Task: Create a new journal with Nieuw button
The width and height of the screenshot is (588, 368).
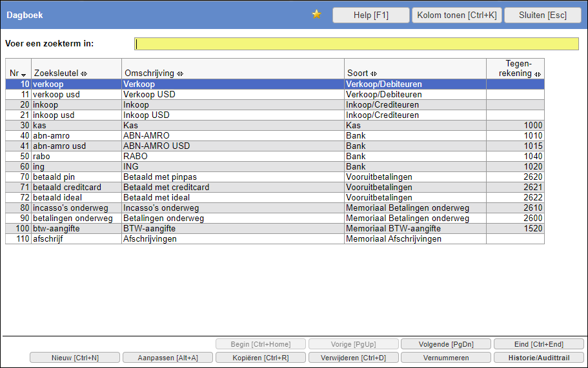Action: click(x=75, y=358)
